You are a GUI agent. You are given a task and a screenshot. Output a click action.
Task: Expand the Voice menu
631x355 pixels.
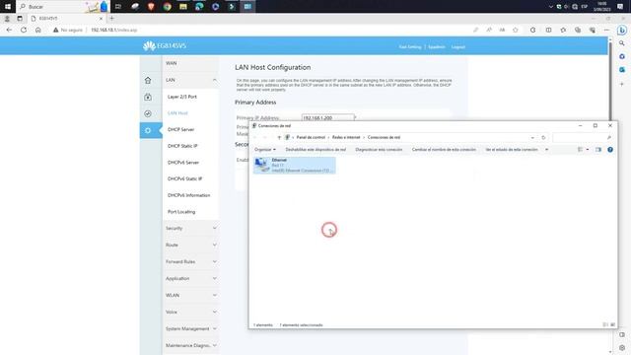(190, 312)
